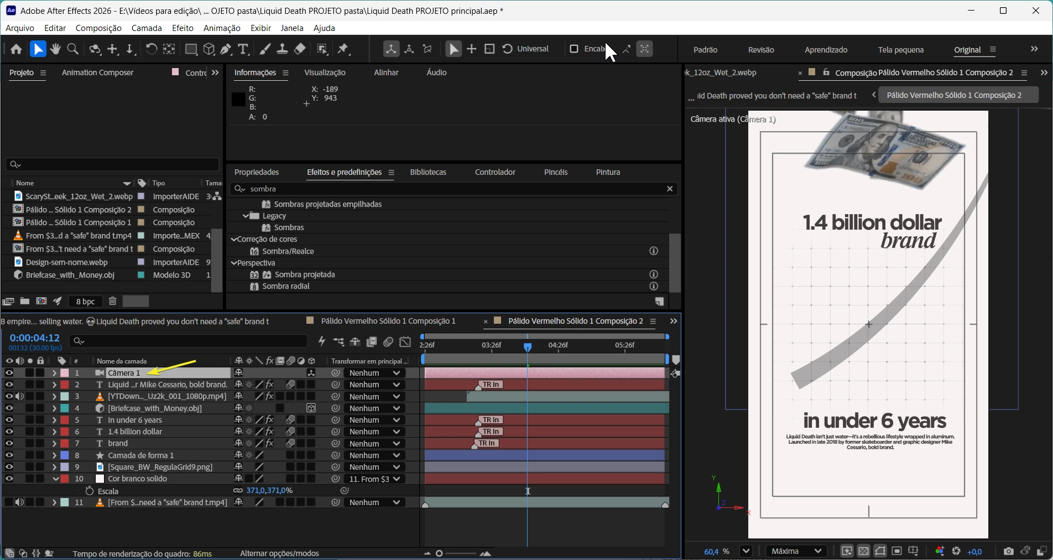
Task: Mute audio of layer 3 YTDown video
Action: point(20,397)
